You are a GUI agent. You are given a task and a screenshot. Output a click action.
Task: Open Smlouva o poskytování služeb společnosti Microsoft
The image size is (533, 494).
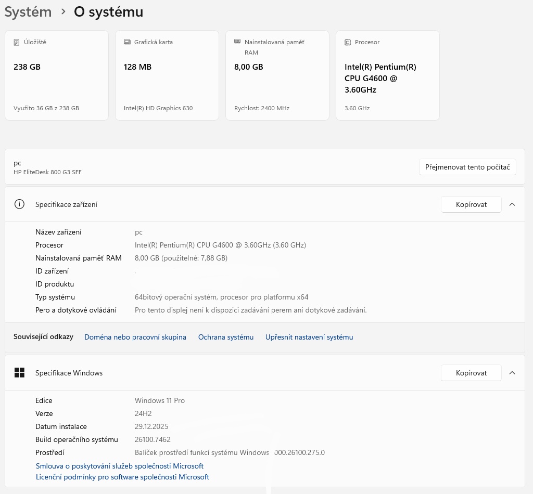(120, 466)
